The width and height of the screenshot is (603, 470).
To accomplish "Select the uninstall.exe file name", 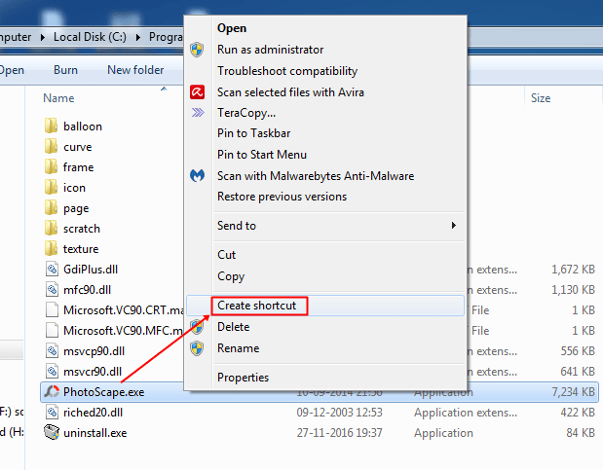I will point(95,433).
